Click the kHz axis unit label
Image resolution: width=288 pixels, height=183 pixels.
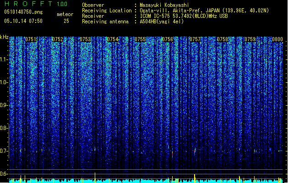click(4, 37)
